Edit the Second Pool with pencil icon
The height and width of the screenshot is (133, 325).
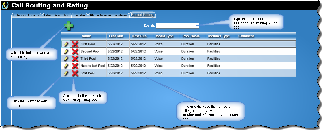coord(66,51)
